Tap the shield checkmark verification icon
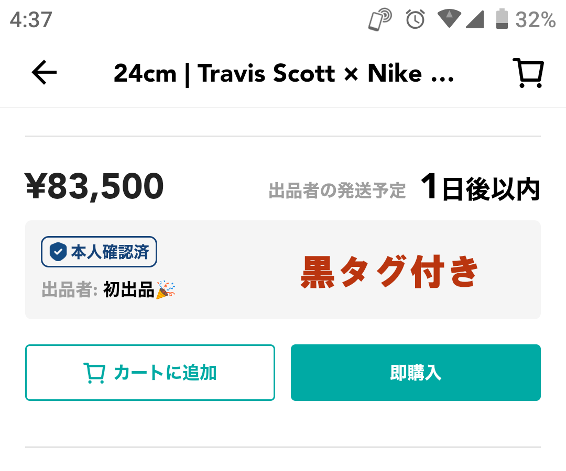 point(57,252)
